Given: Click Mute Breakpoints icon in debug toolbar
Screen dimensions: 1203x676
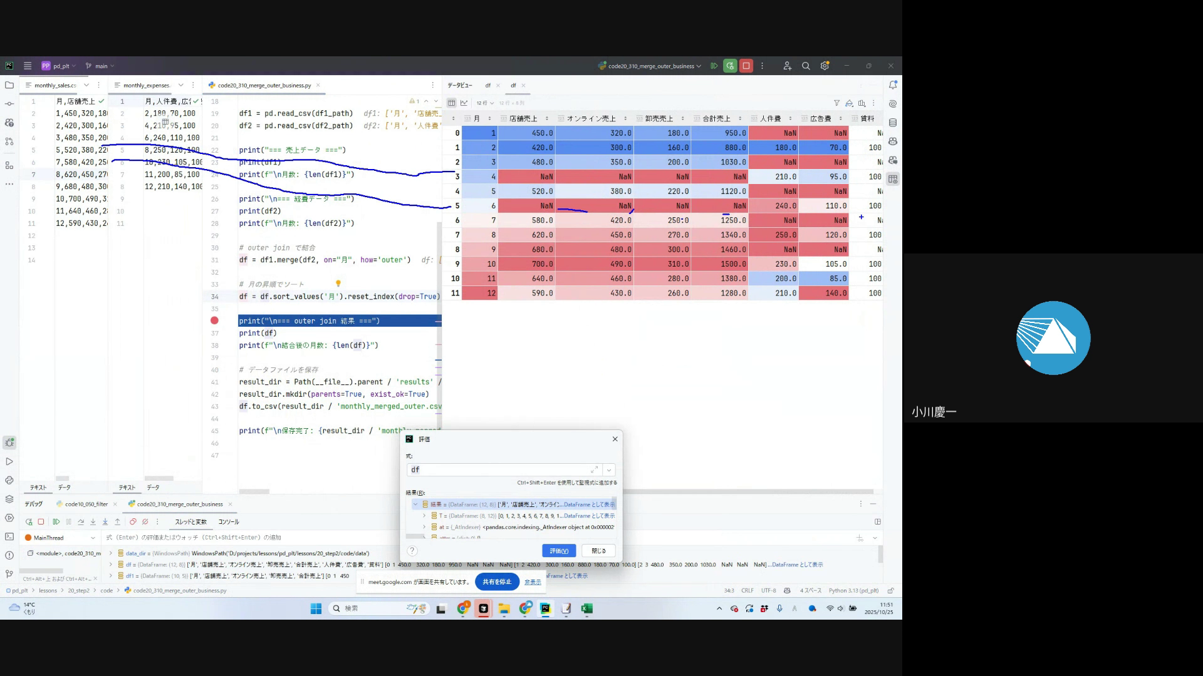Looking at the screenshot, I should point(145,521).
